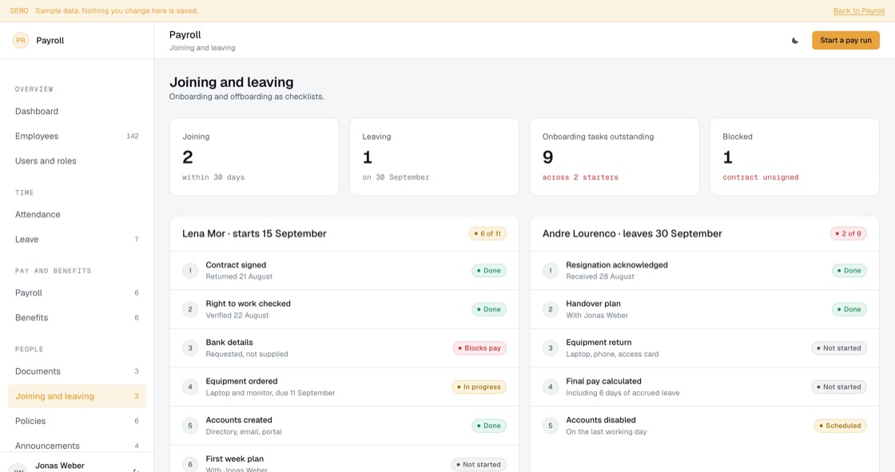
Task: Select Joining and leaving sidebar item
Action: coord(77,396)
